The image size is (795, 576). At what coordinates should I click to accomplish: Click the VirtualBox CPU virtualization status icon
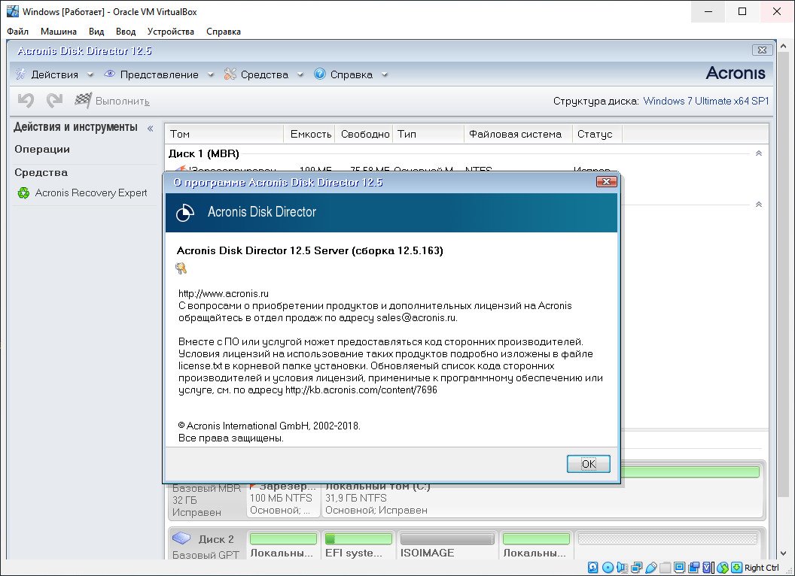click(708, 568)
